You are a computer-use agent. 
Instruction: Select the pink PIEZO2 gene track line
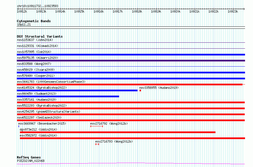[131, 164]
